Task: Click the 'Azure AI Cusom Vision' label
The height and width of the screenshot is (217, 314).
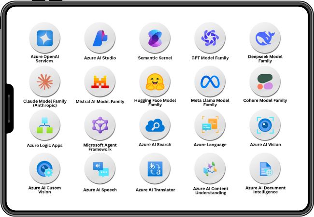Action: tap(44, 190)
